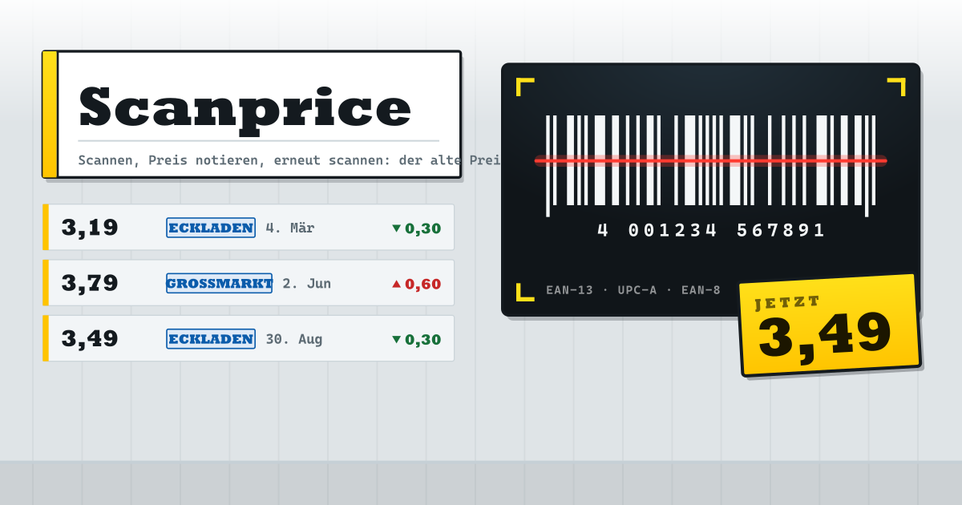Select the 3,49 price in the history list
Image resolution: width=962 pixels, height=505 pixels.
[90, 338]
